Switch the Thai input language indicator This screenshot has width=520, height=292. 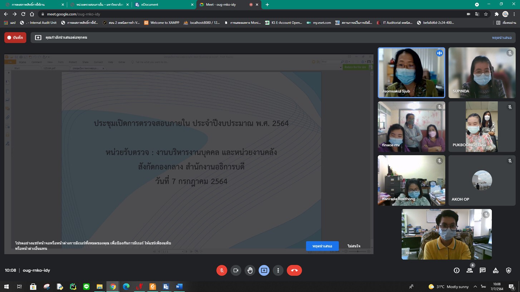[x=483, y=287]
